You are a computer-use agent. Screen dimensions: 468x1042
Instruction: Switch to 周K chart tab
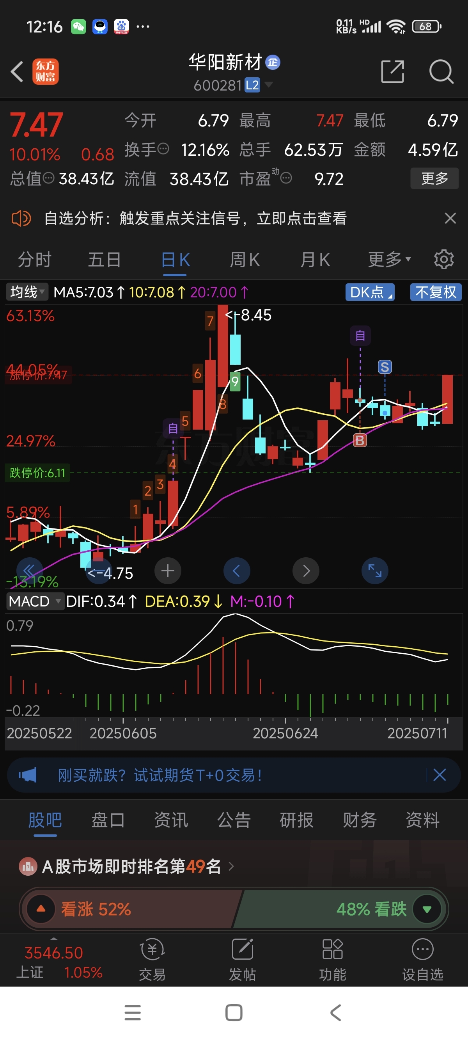click(x=245, y=260)
